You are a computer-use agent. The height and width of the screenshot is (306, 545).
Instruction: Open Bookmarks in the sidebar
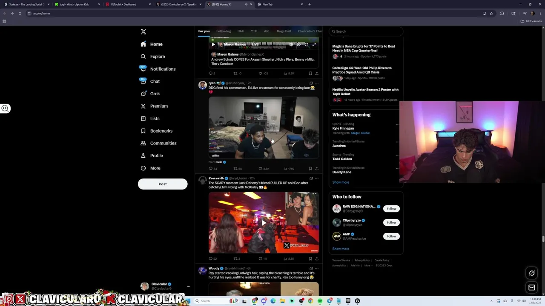click(156, 131)
